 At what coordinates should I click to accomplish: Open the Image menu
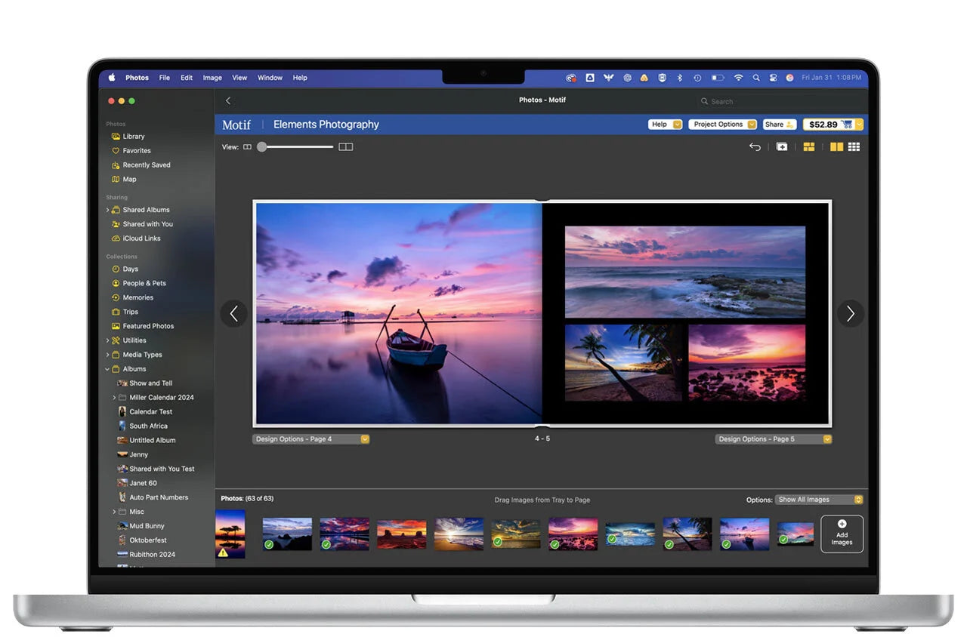pyautogui.click(x=212, y=78)
